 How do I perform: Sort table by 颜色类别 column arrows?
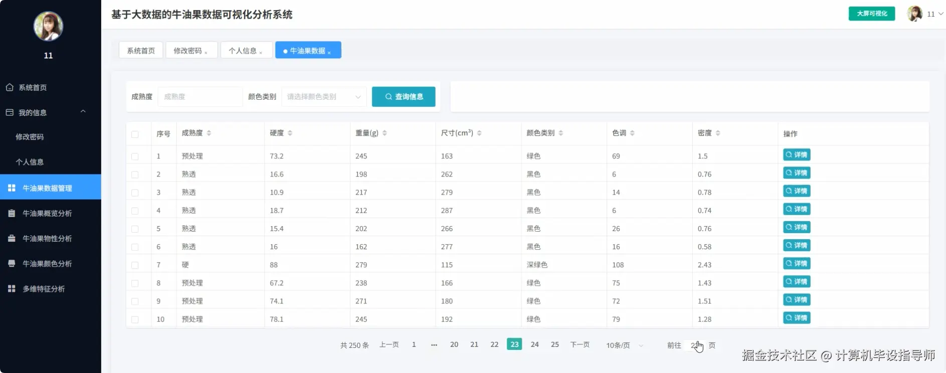tap(561, 133)
